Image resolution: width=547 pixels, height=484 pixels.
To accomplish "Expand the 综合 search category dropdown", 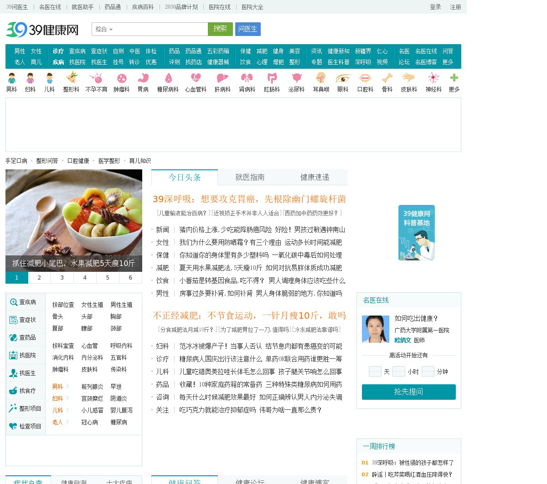I will [104, 29].
